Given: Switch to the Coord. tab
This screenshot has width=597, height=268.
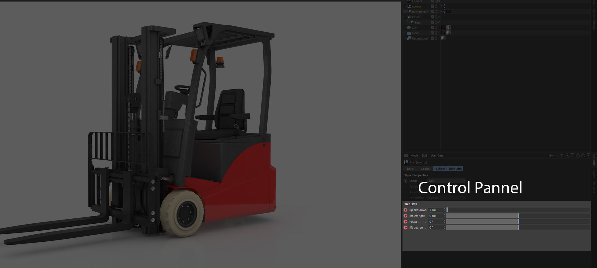Looking at the screenshot, I should point(425,169).
